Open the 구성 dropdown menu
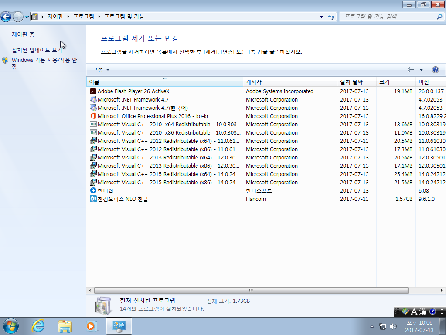This screenshot has height=335, width=446. click(101, 70)
